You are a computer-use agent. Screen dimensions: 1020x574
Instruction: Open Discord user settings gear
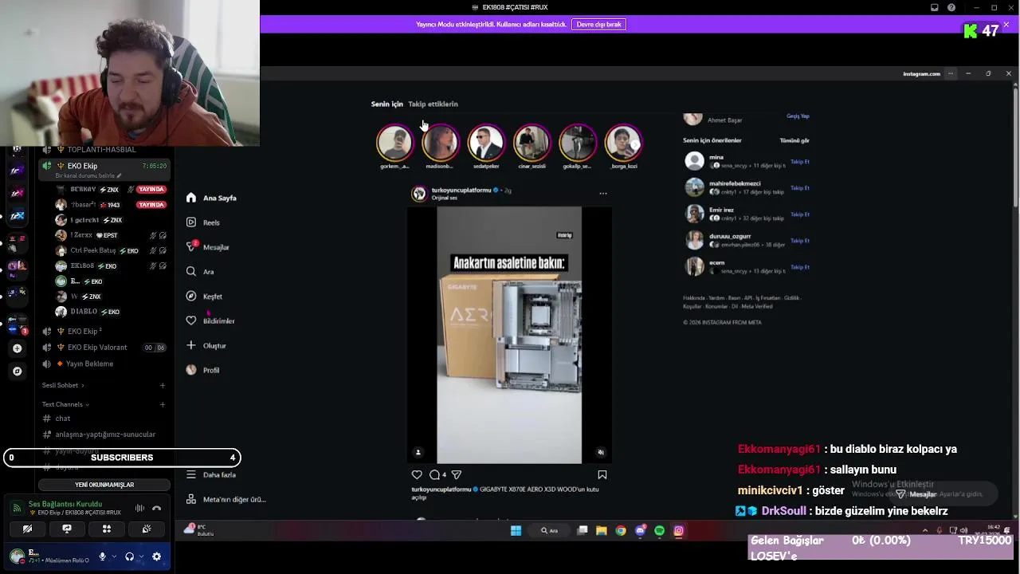156,556
